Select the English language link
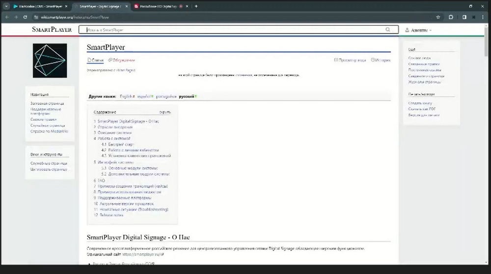Viewport: 491px width, 274px height. [x=127, y=96]
